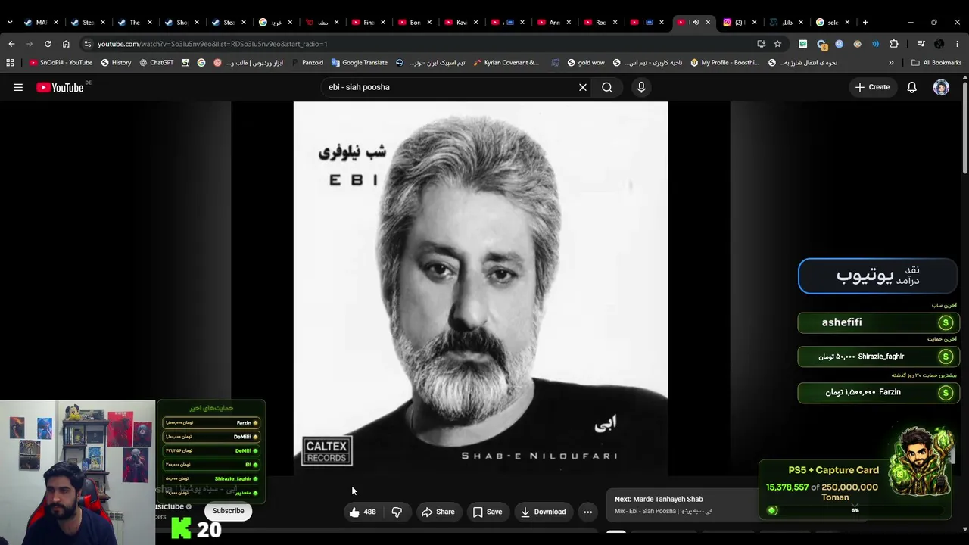Close the 'Bor' YouTube tab
This screenshot has height=545, width=969.
(x=429, y=22)
